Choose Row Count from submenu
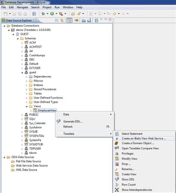Screen dimensions: 176x193 (x=144, y=184)
